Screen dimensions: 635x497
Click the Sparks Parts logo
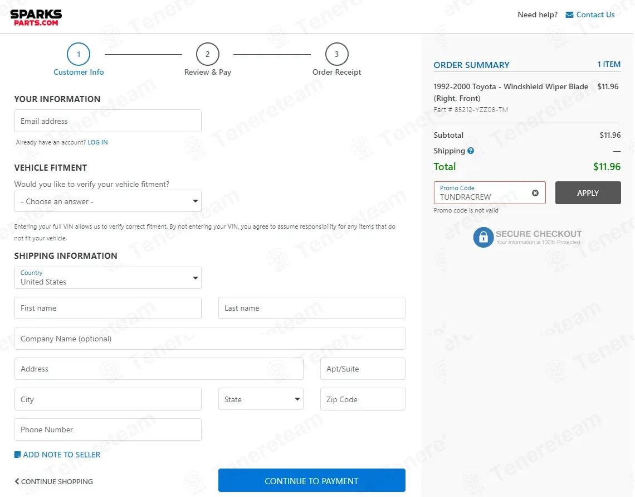(36, 17)
